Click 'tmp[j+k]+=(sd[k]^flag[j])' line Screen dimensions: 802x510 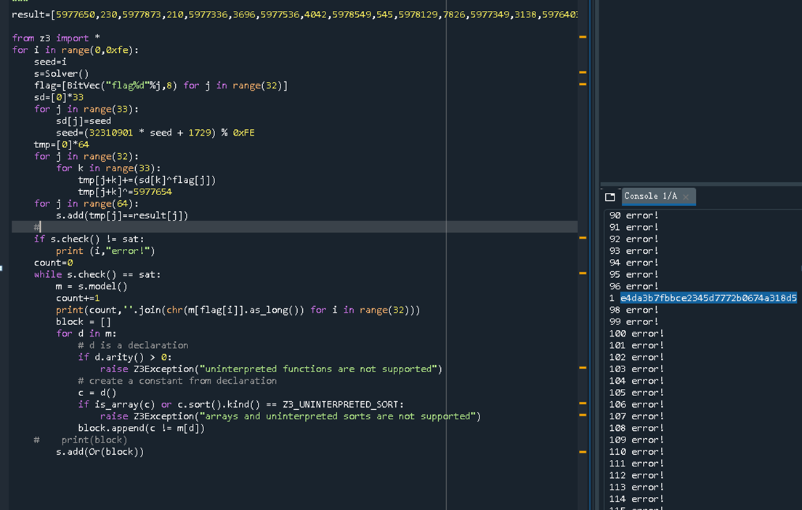[x=147, y=180]
